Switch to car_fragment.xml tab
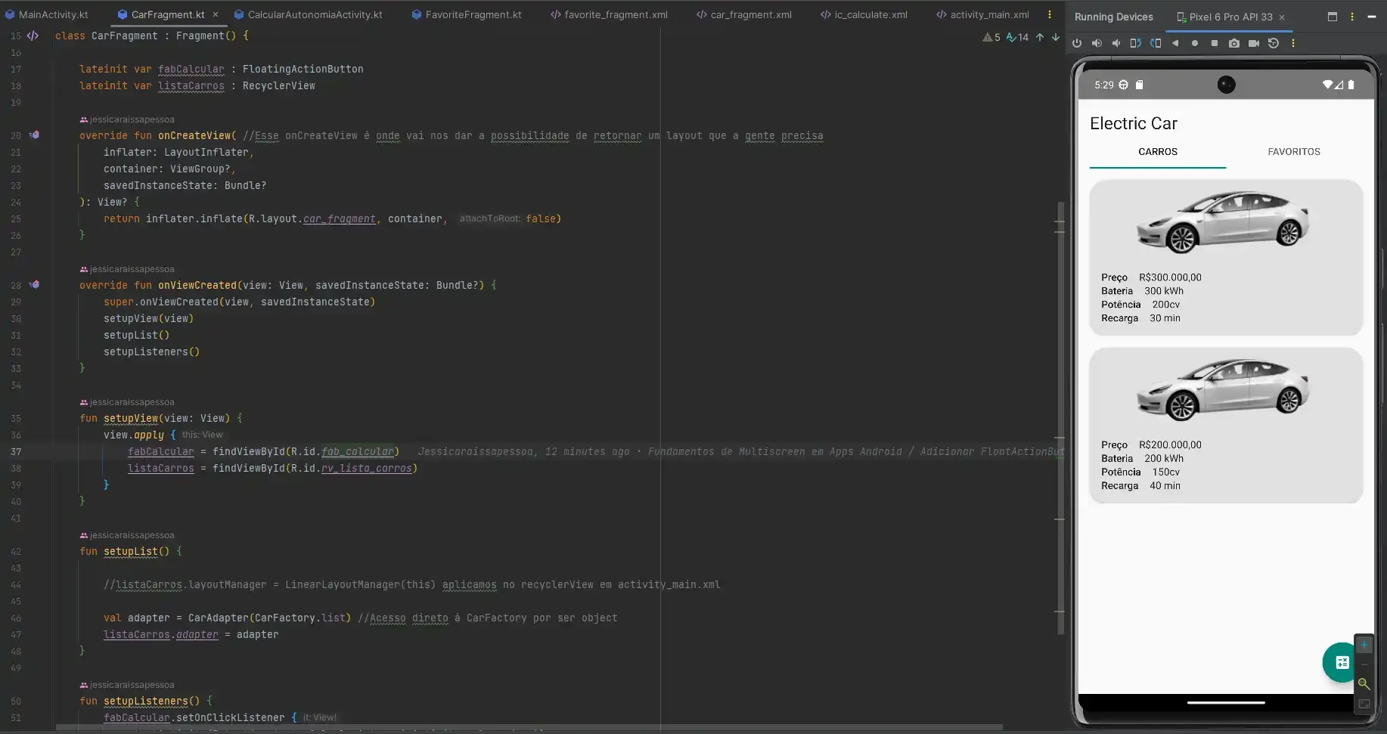The width and height of the screenshot is (1387, 734). click(x=744, y=14)
